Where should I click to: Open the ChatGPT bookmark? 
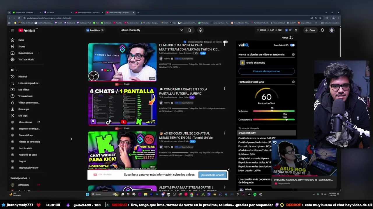click(x=291, y=23)
